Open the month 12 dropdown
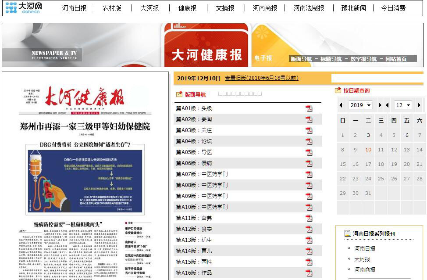The height and width of the screenshot is (280, 427). [x=403, y=105]
